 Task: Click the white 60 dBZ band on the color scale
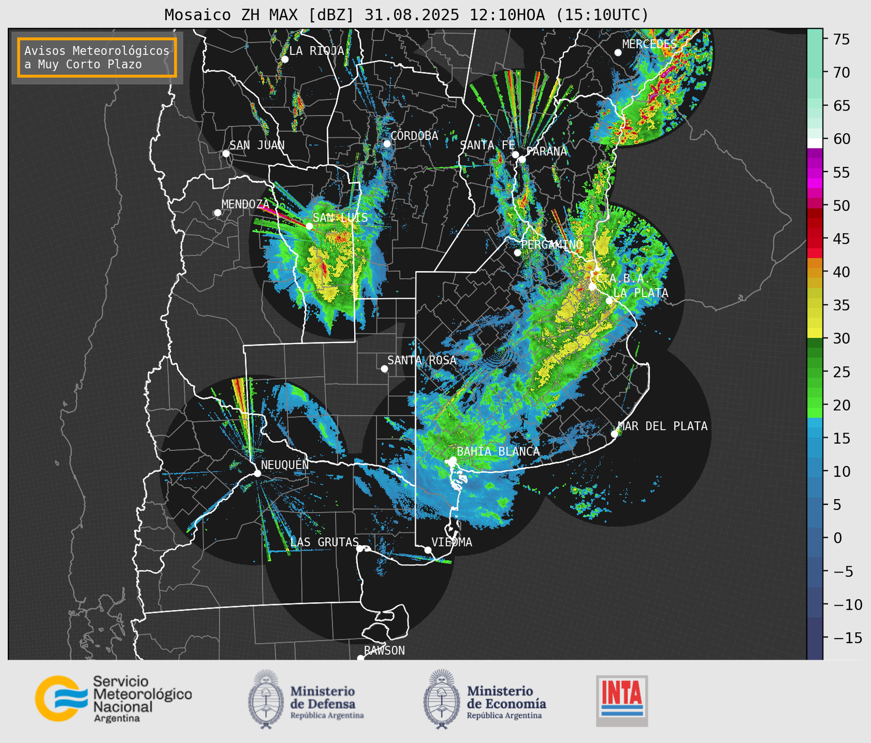coord(815,143)
